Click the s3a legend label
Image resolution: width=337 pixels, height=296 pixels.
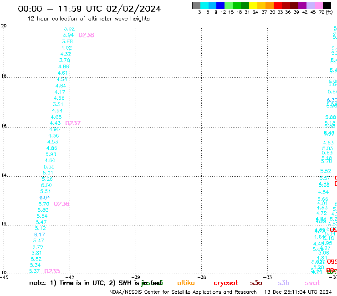pos(256,283)
